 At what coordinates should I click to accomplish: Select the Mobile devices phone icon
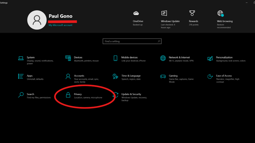pos(115,58)
